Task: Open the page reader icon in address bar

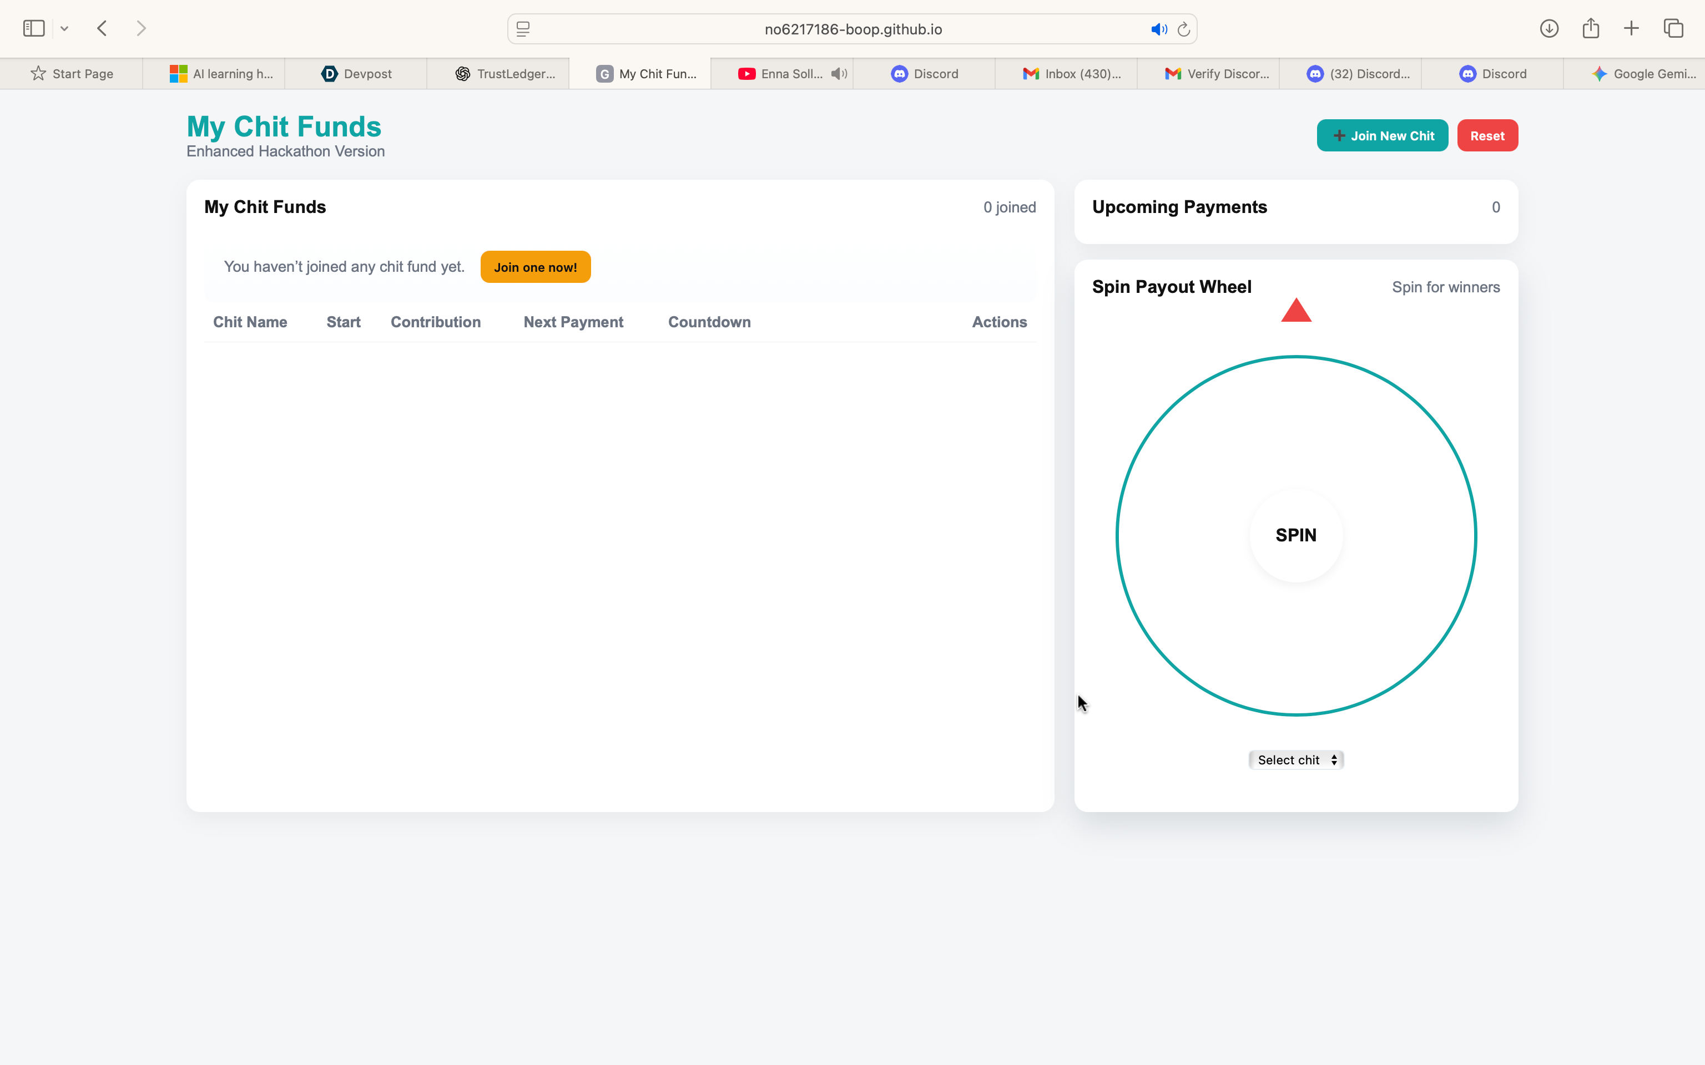Action: (523, 29)
